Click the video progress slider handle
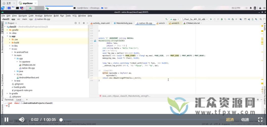Screen dimensions: 267x127 coord(61,120)
